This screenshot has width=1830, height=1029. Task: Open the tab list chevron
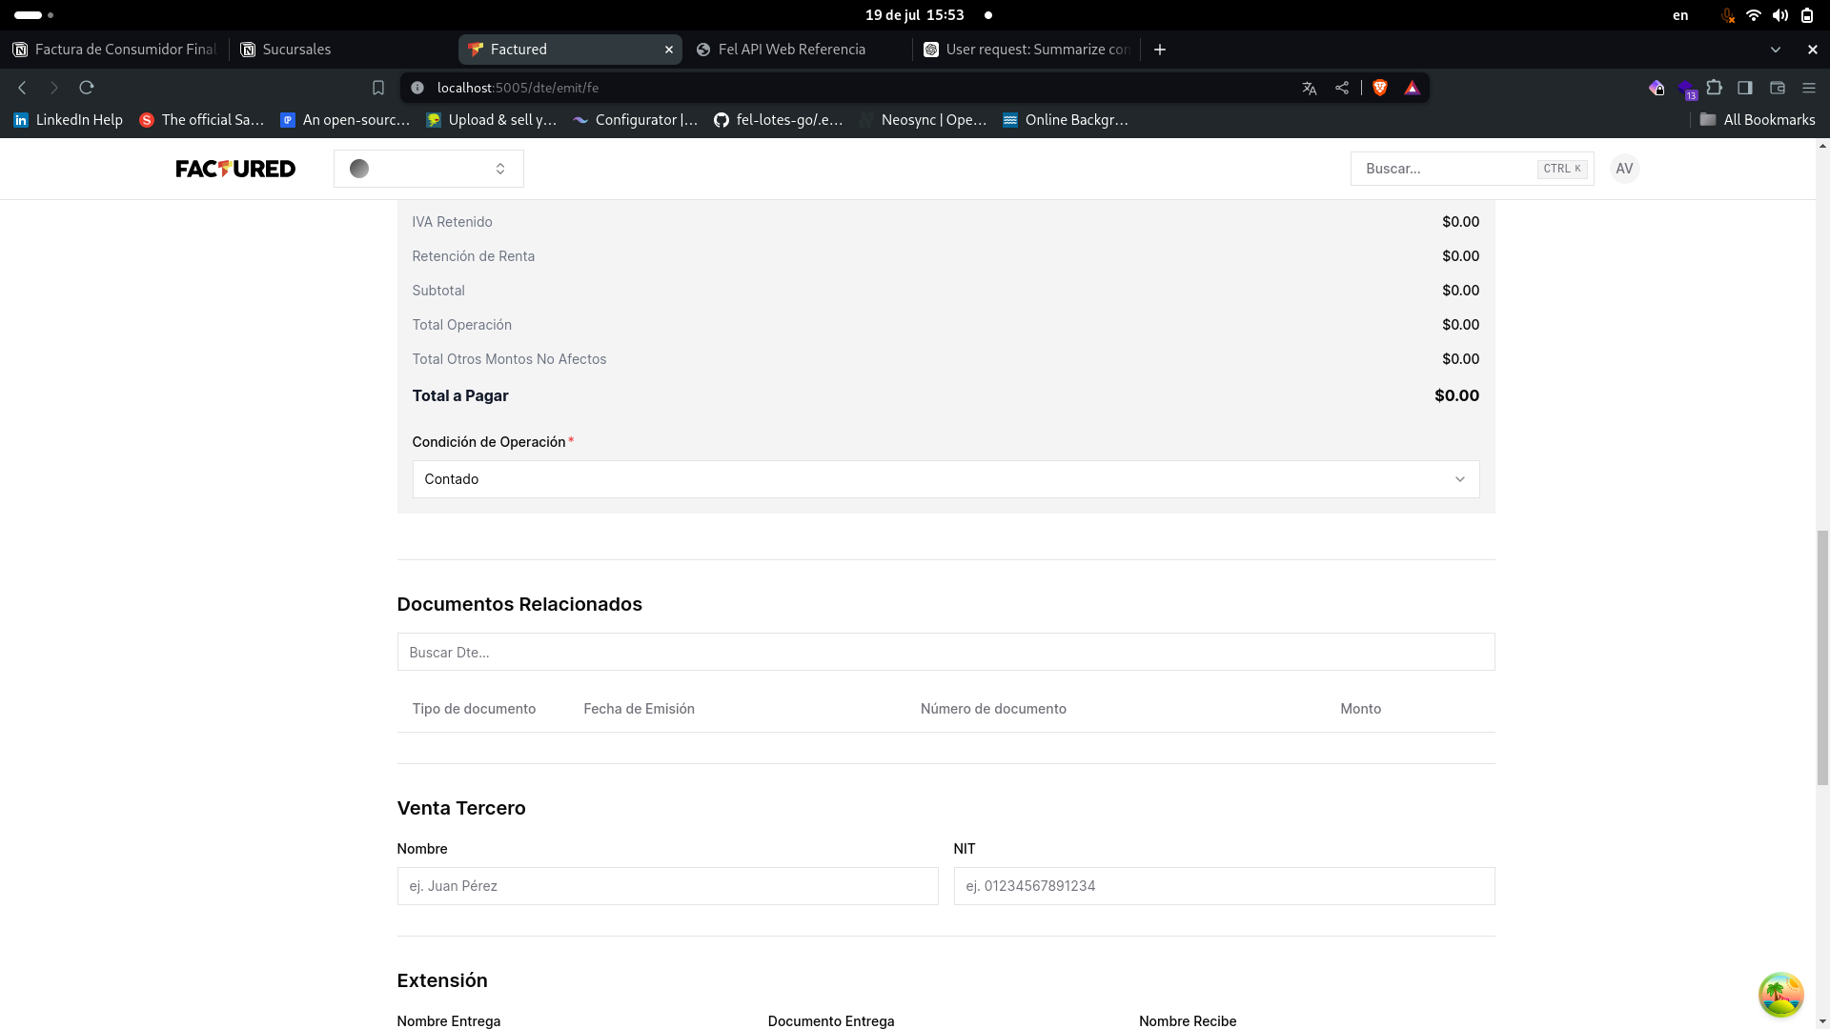click(1775, 50)
